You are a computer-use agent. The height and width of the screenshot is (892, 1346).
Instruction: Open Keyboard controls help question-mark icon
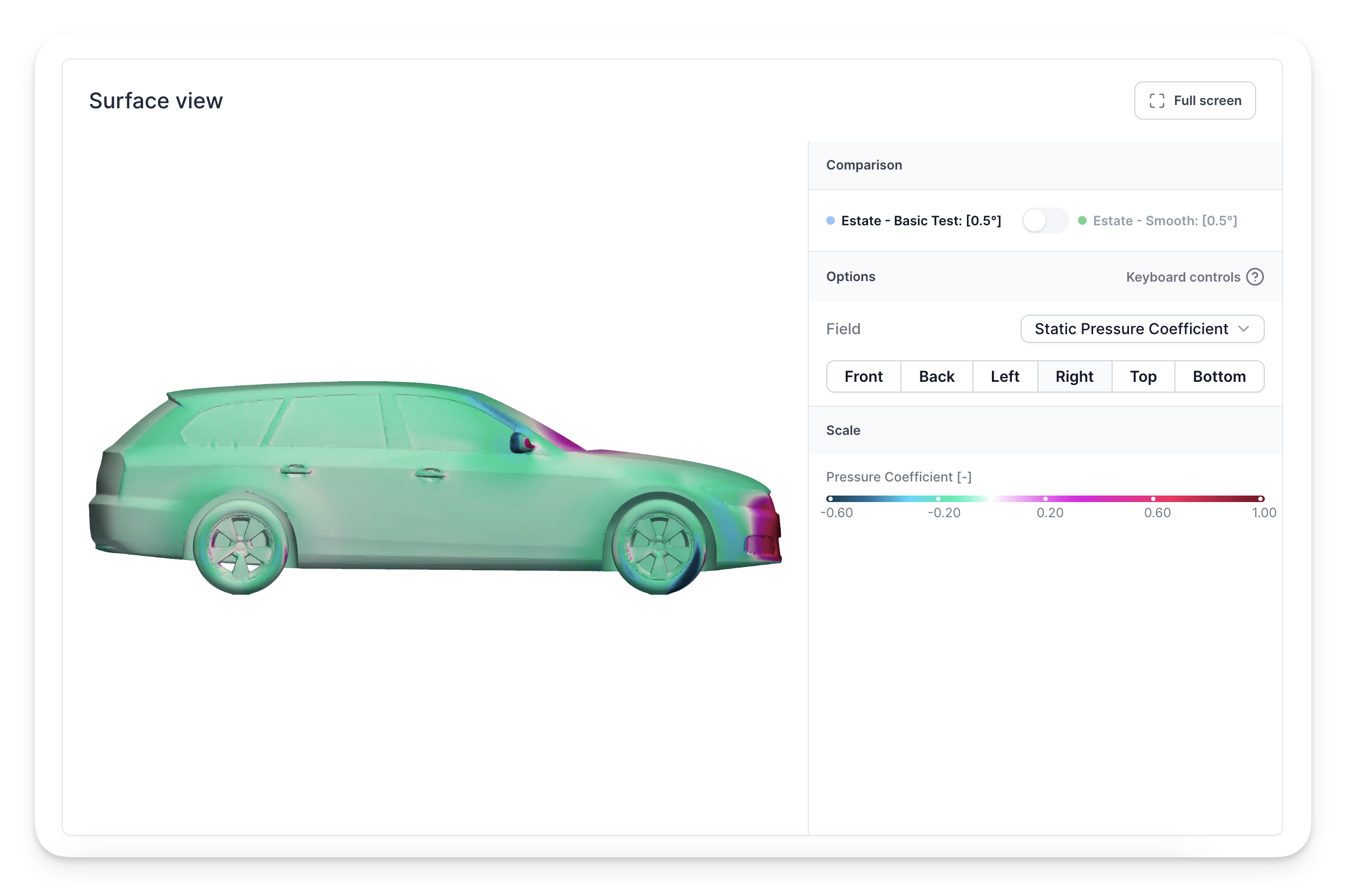[1254, 277]
